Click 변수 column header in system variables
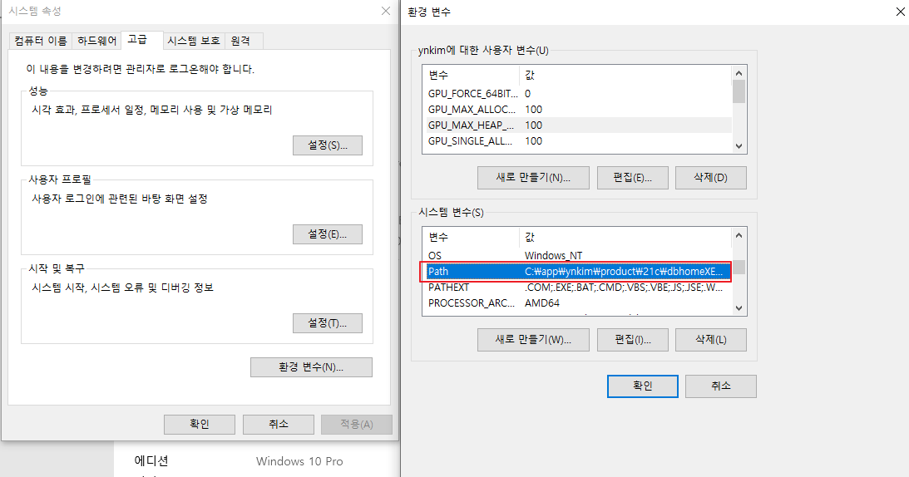 click(472, 237)
